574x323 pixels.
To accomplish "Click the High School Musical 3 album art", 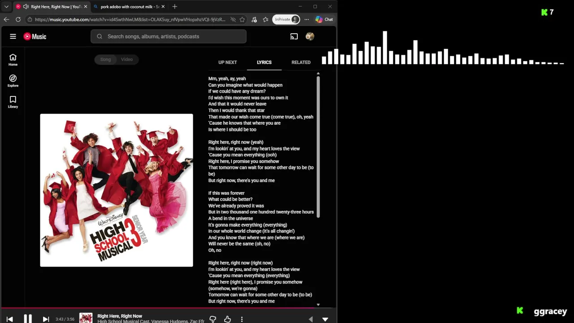I will (117, 190).
